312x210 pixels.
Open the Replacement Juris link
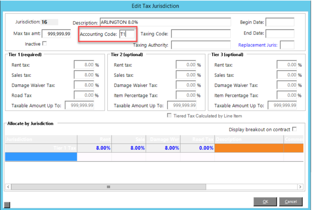(x=257, y=45)
